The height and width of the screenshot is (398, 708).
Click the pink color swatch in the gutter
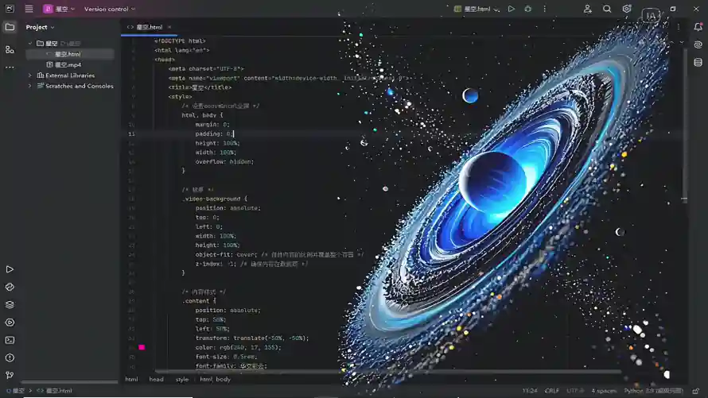[142, 347]
